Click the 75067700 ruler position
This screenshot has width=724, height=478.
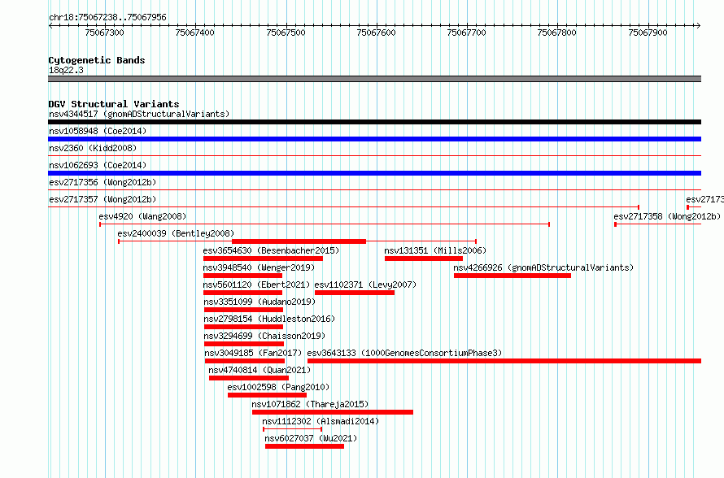pos(466,33)
